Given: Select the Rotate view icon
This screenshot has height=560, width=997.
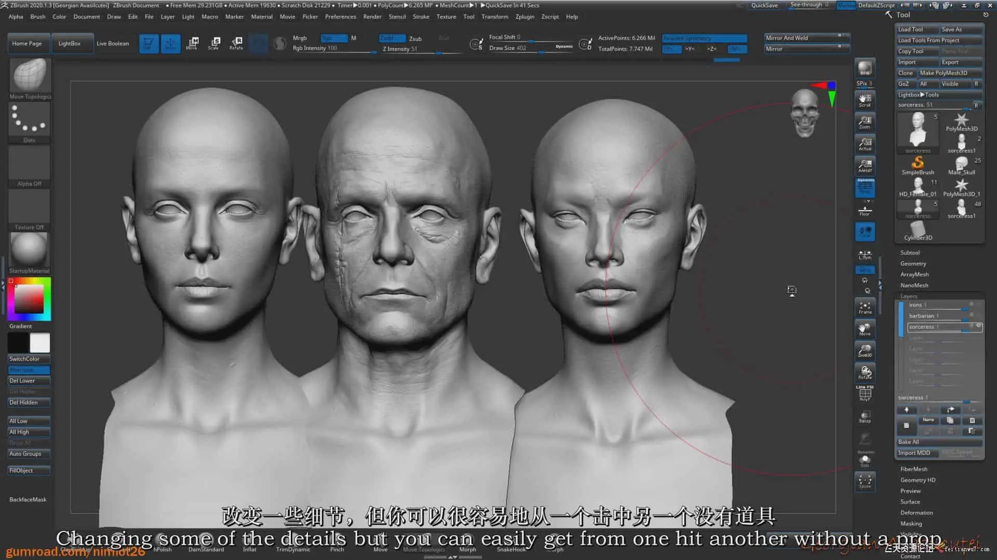Looking at the screenshot, I should tap(865, 372).
